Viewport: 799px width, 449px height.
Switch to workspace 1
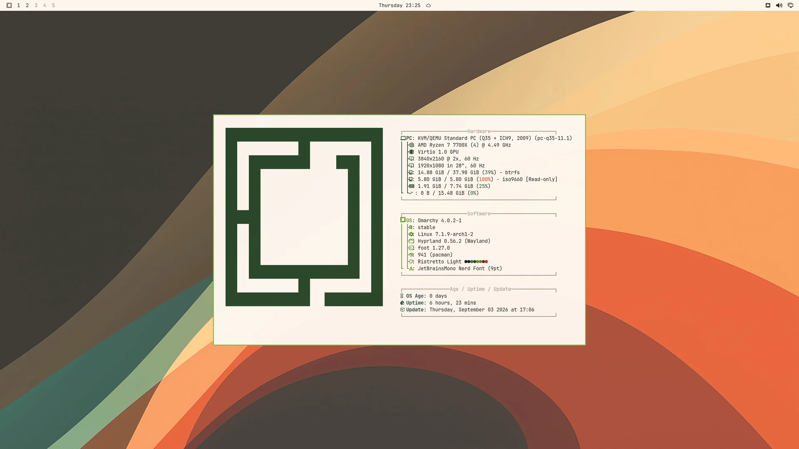click(x=18, y=5)
